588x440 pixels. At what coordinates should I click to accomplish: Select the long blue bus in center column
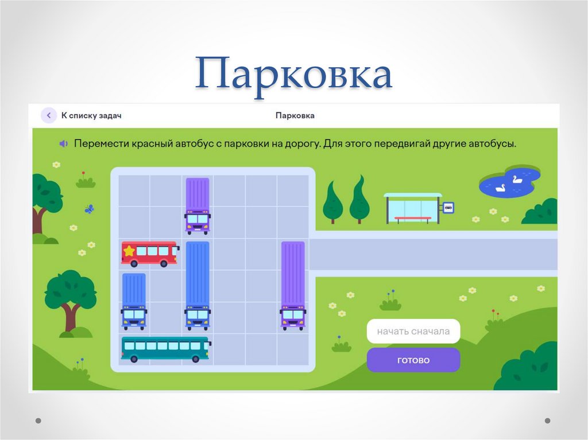click(x=198, y=286)
